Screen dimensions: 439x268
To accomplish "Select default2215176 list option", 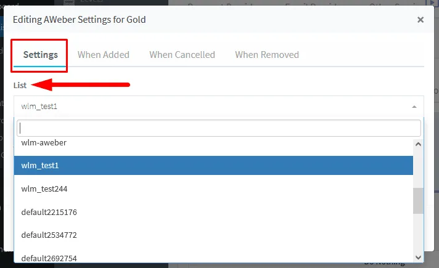I will [x=213, y=212].
